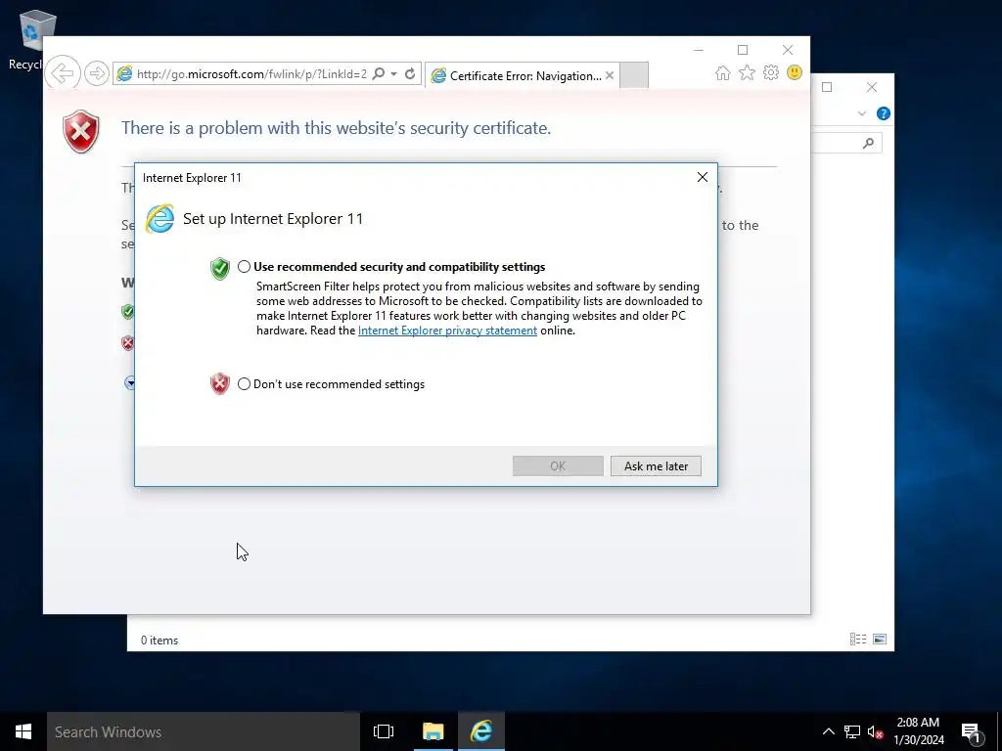Minimize the Internet Explorer window
Image resolution: width=1002 pixels, height=751 pixels.
[x=699, y=50]
